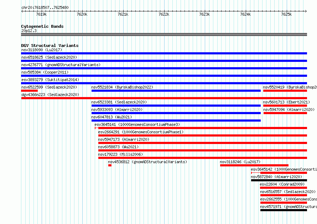Open nsv179223 (Mills2006) variant label
Screen dimensions: 317x224
pyautogui.click(x=120, y=154)
